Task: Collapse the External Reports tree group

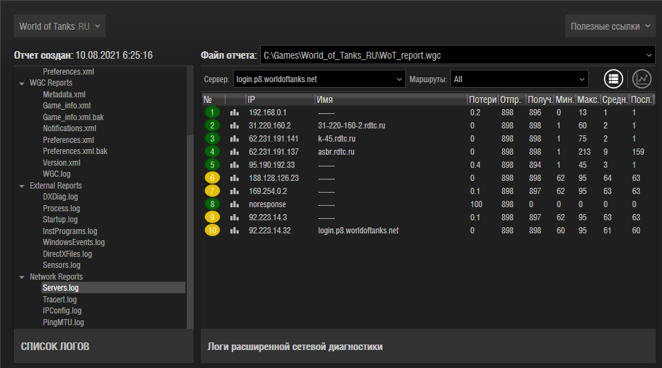Action: [21, 186]
